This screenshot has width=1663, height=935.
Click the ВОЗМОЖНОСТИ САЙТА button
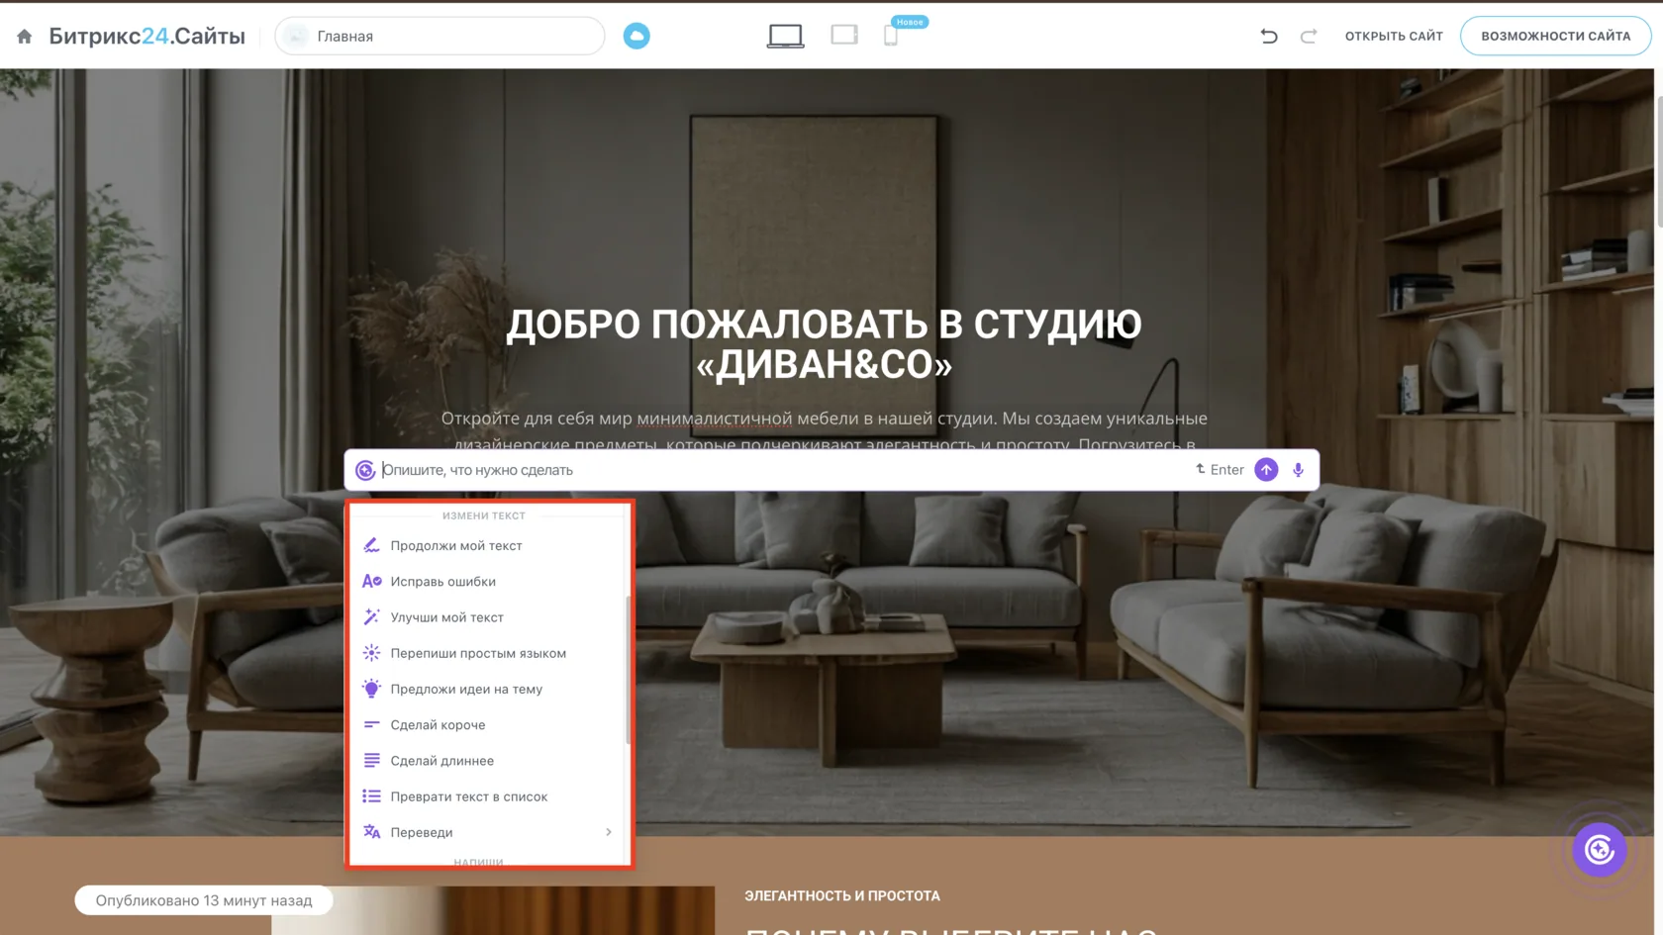(x=1555, y=37)
